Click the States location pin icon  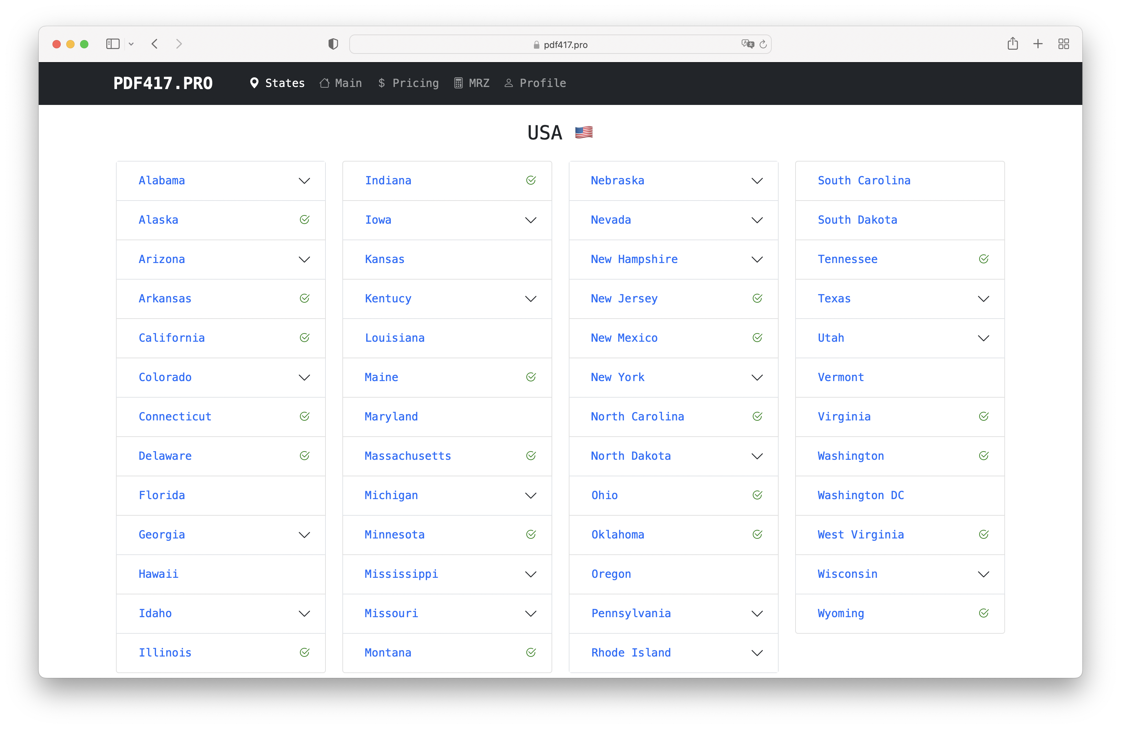coord(254,83)
